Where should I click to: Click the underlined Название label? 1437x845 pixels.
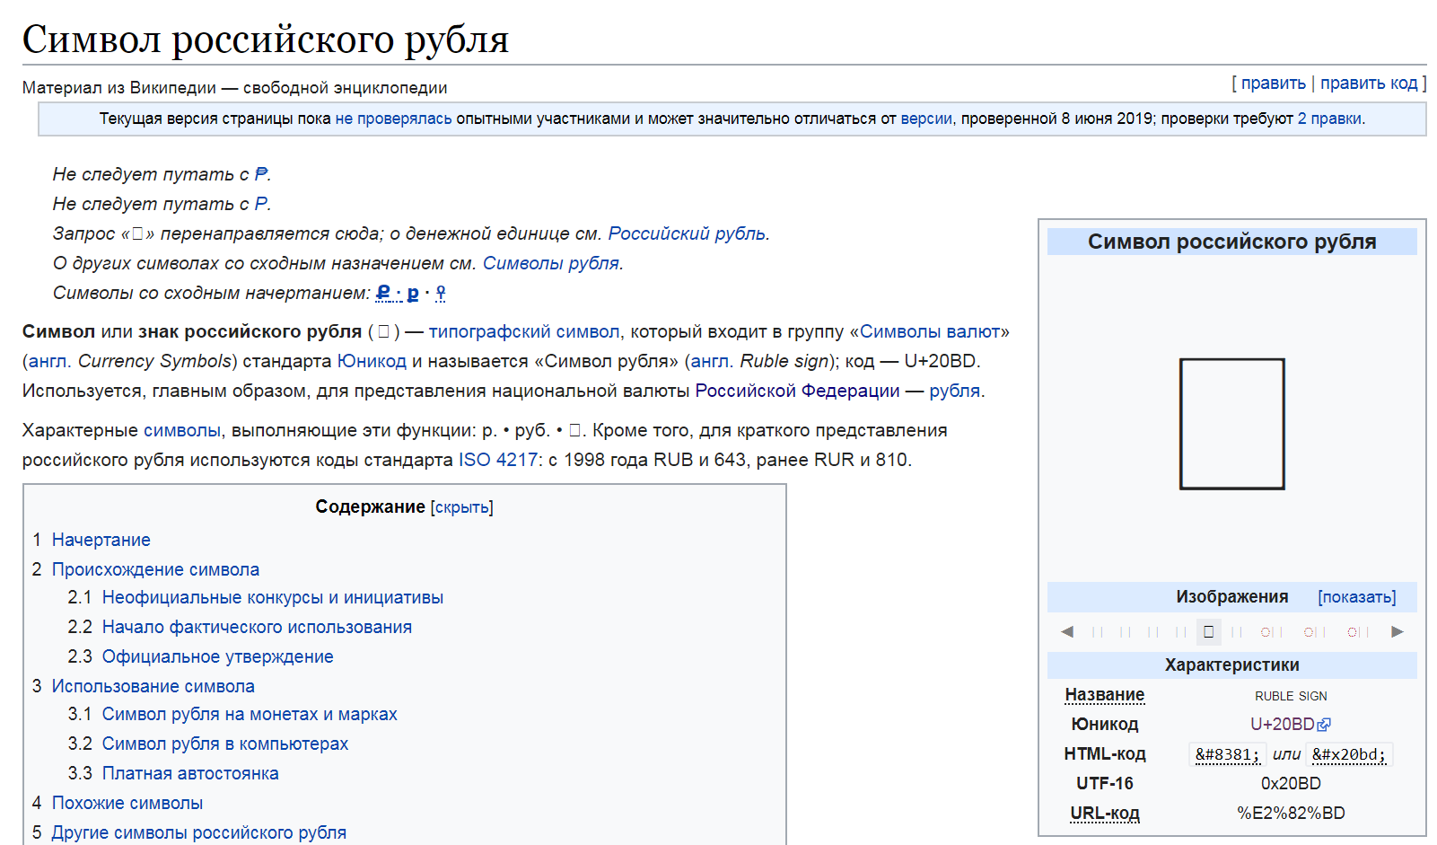(1105, 694)
